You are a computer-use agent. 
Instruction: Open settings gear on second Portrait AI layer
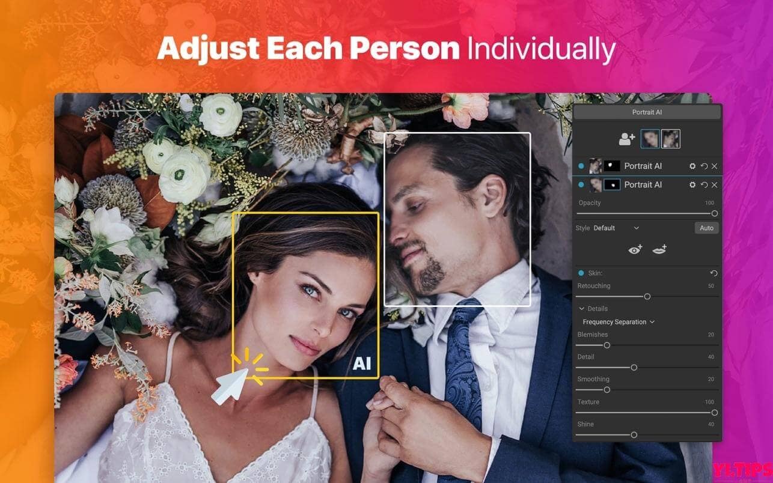(691, 184)
